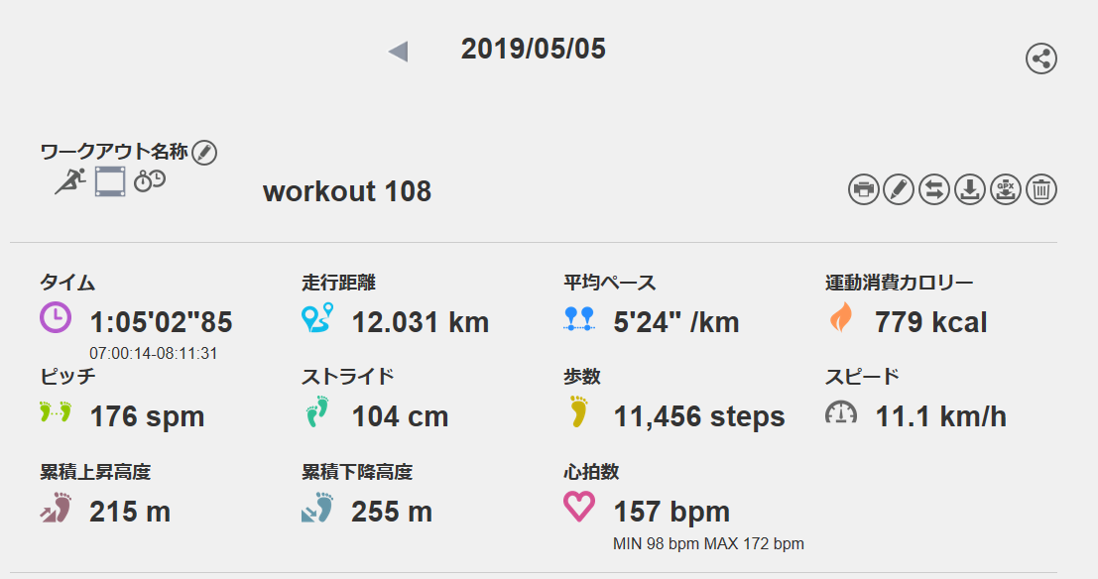Click the calorie flame icon
Viewport: 1098px width, 579px height.
840,317
